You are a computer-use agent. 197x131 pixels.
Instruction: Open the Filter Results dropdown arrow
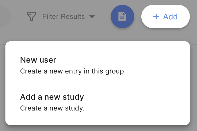(x=92, y=17)
